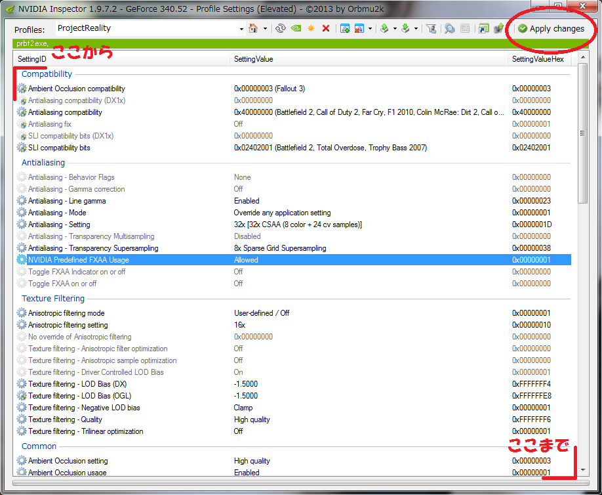Click the Texture Filtering group header
Image resolution: width=602 pixels, height=495 pixels.
pyautogui.click(x=53, y=298)
